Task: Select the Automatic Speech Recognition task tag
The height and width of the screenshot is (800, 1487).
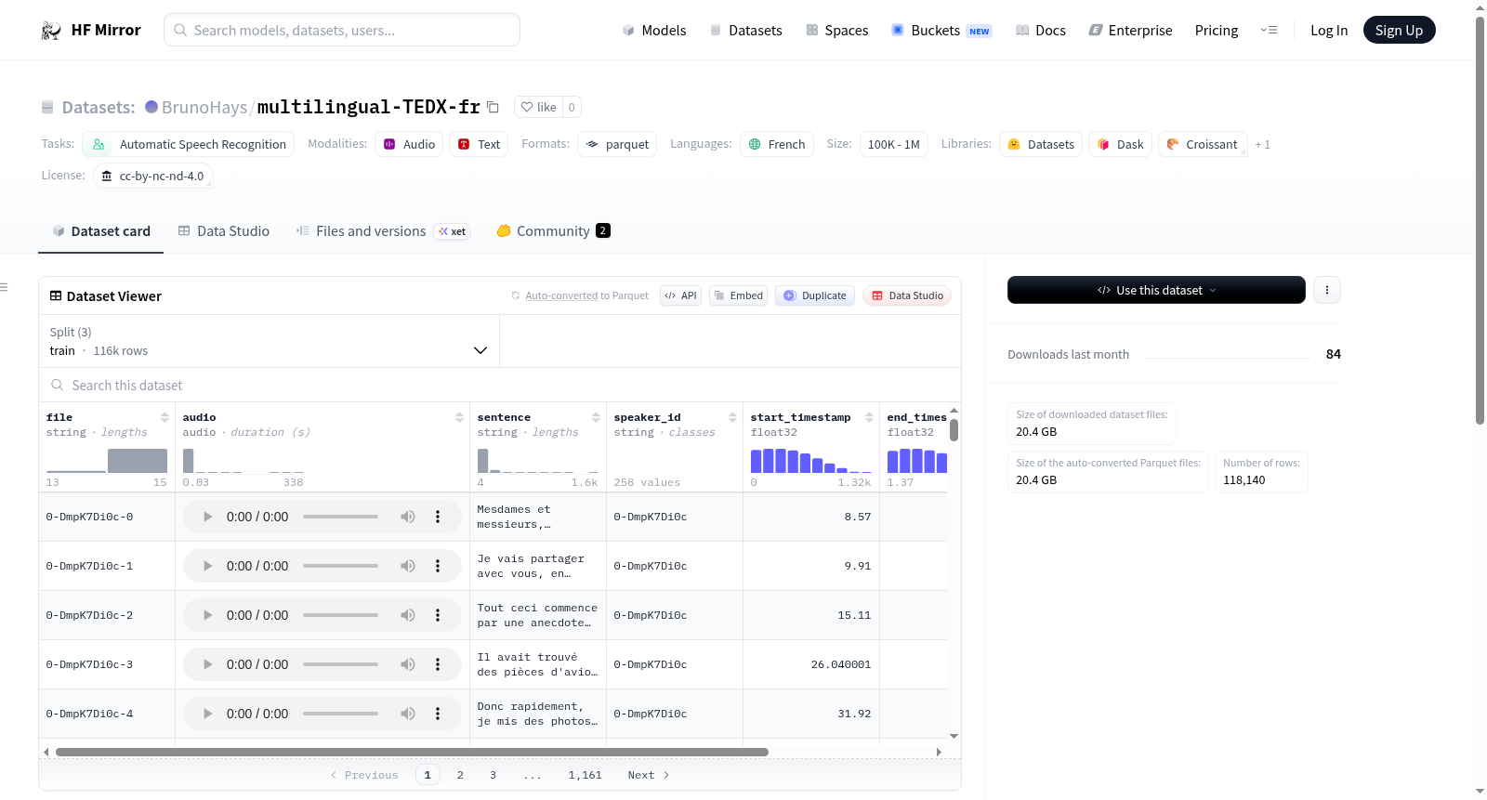Action: tap(189, 144)
